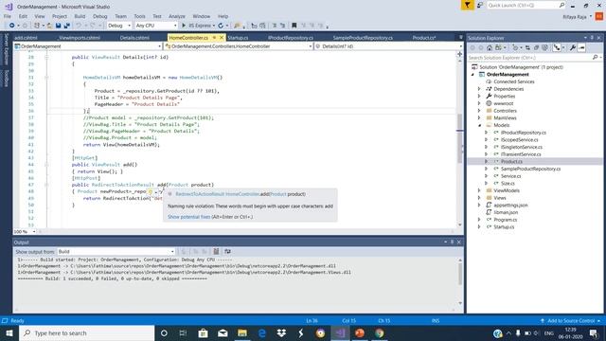Open the HomeController class navigation dropdown
The image size is (606, 341).
point(239,46)
